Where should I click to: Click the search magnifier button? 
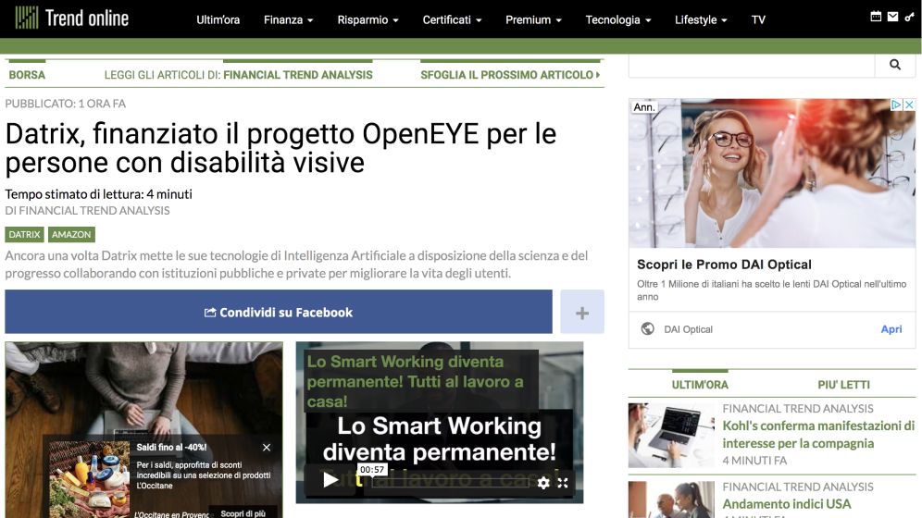(895, 65)
